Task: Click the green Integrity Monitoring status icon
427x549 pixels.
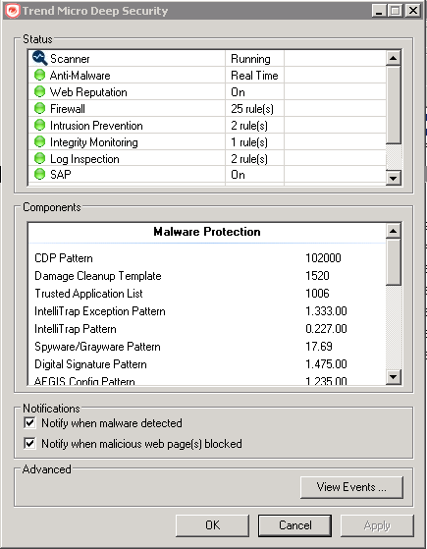Action: (40, 141)
